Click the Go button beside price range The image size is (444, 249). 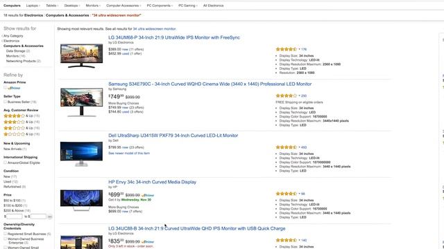50,216
